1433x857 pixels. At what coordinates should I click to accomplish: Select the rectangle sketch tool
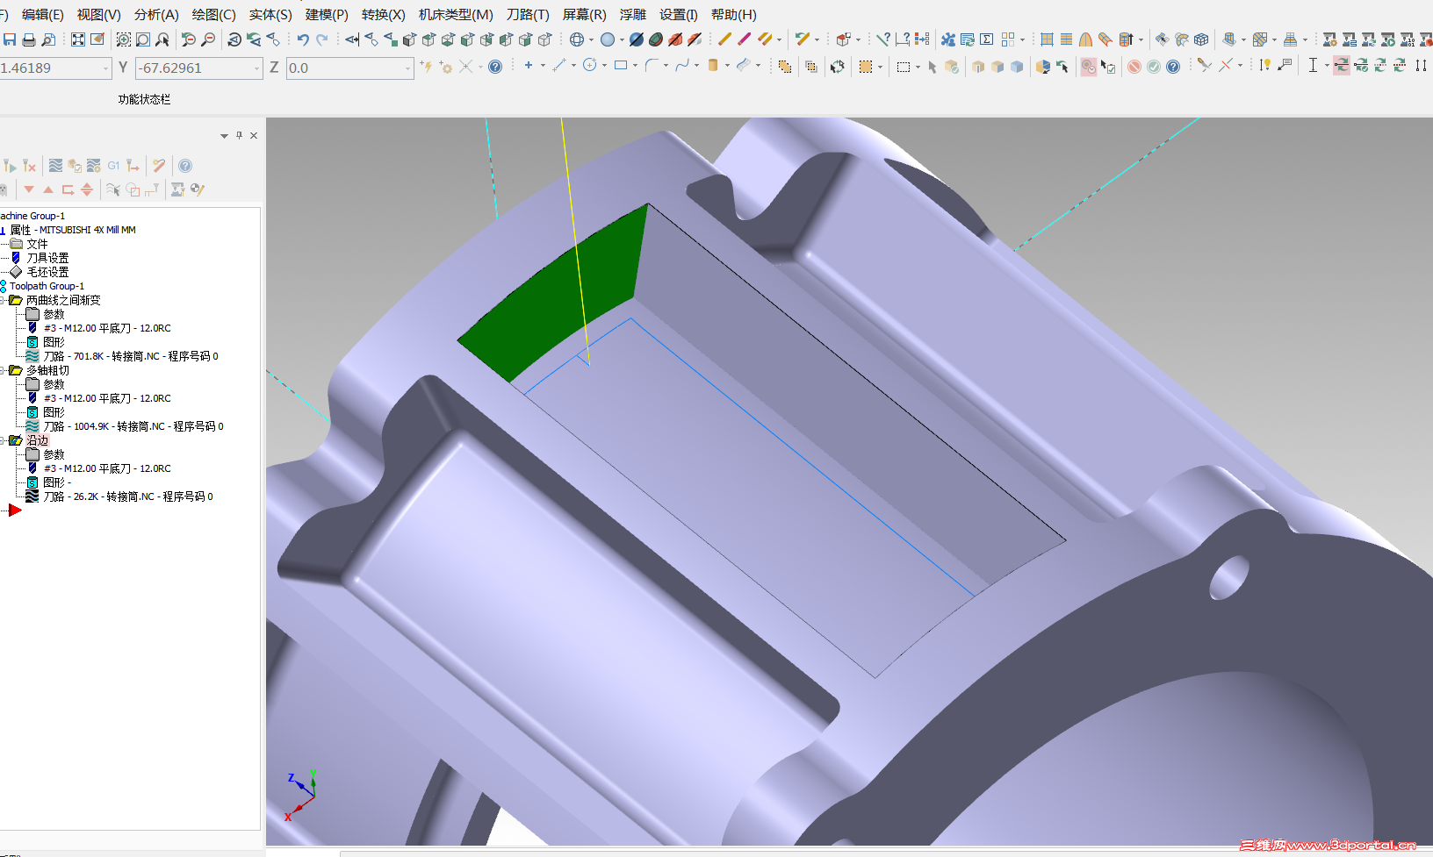click(621, 65)
